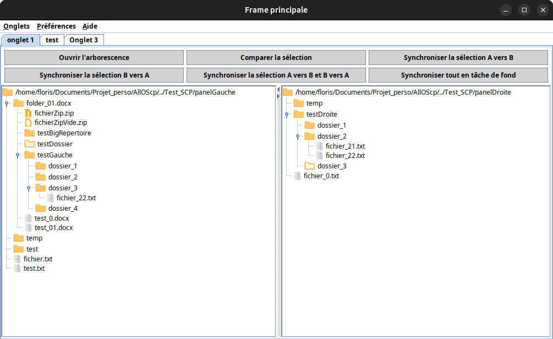The image size is (553, 339).
Task: Switch to the Onglet 3 tab
Action: (x=84, y=40)
